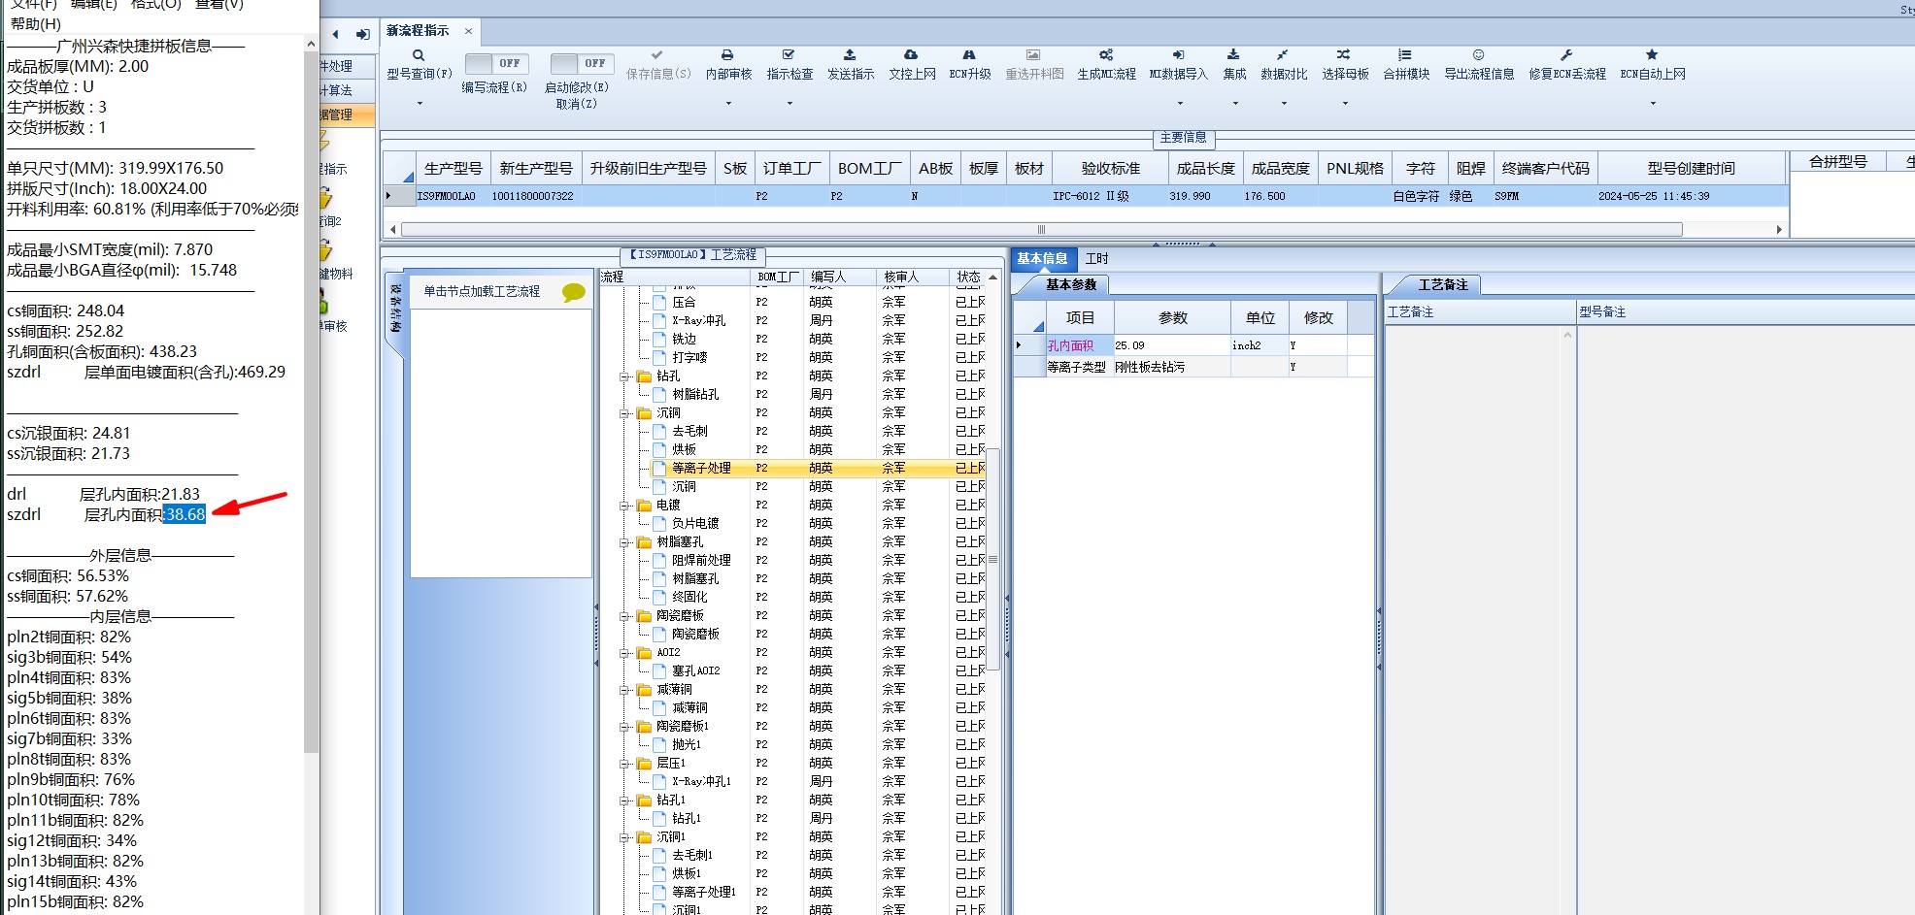Click the main grid horizontal scrollbar
The height and width of the screenshot is (915, 1915).
click(x=1041, y=230)
